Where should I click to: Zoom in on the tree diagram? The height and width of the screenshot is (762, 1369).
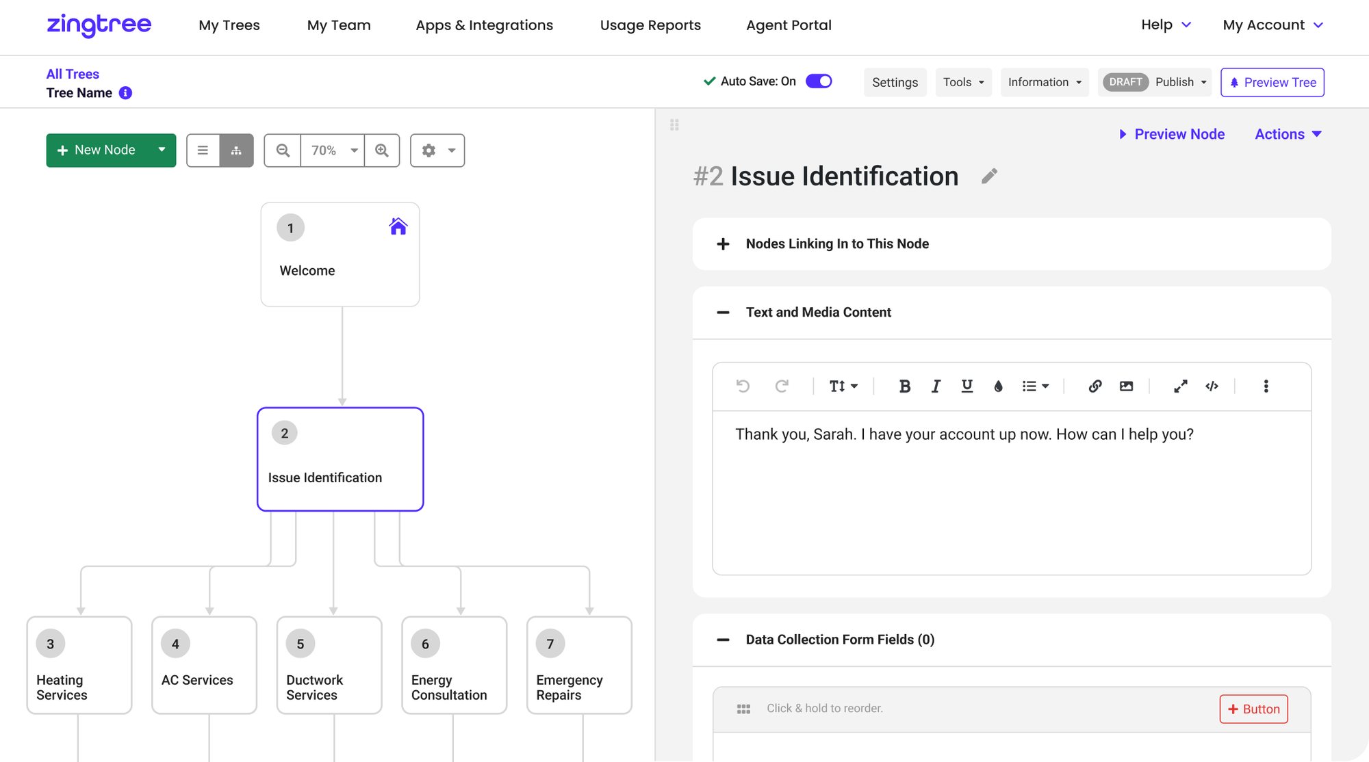382,150
